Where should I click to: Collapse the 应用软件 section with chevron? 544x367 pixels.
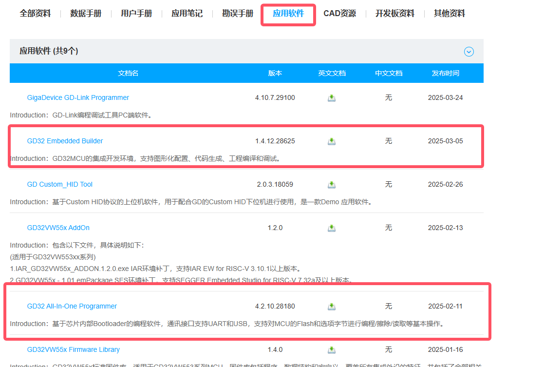coord(469,52)
